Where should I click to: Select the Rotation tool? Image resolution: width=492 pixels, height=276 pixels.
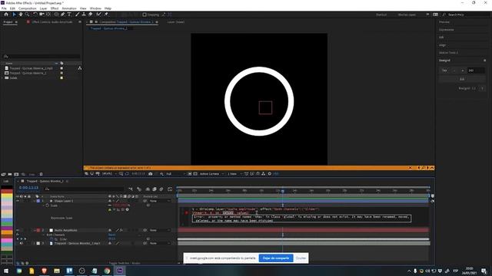coord(35,15)
